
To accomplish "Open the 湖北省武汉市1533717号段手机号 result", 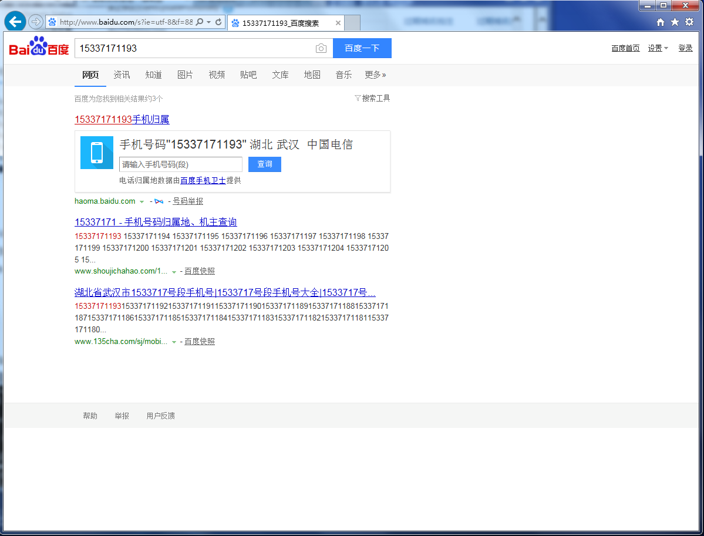I will pos(225,292).
